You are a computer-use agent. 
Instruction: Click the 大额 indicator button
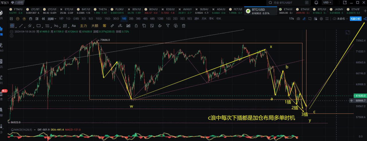tap(95, 25)
